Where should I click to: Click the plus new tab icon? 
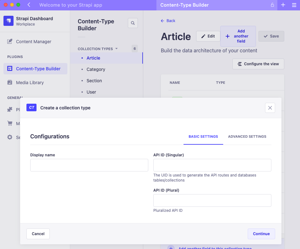[283, 5]
